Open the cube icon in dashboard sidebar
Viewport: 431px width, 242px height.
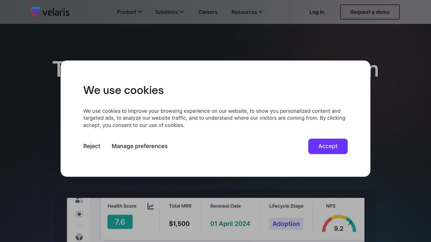tap(79, 237)
